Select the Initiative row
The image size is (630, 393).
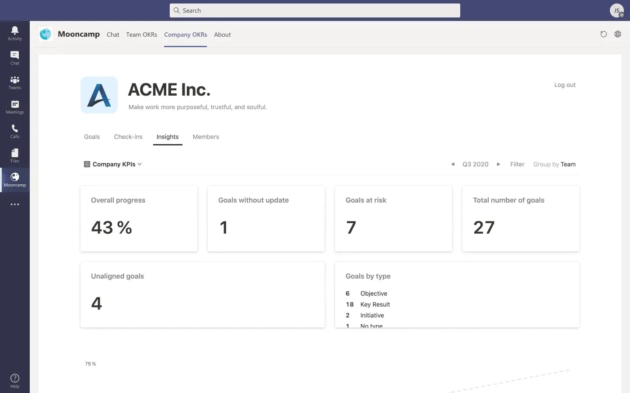click(x=365, y=315)
